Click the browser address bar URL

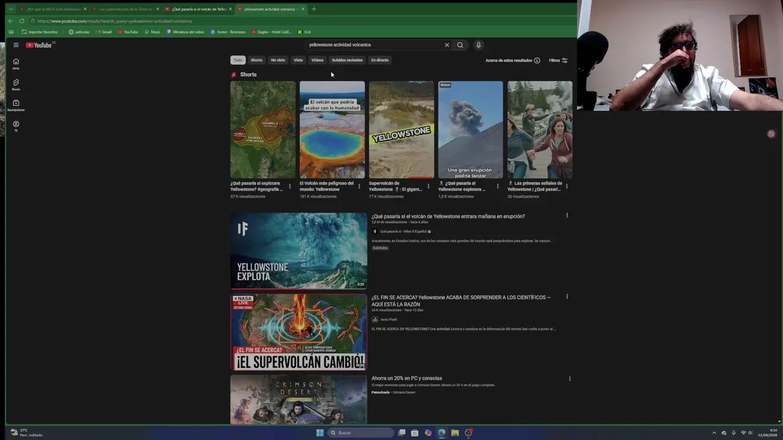tap(114, 21)
